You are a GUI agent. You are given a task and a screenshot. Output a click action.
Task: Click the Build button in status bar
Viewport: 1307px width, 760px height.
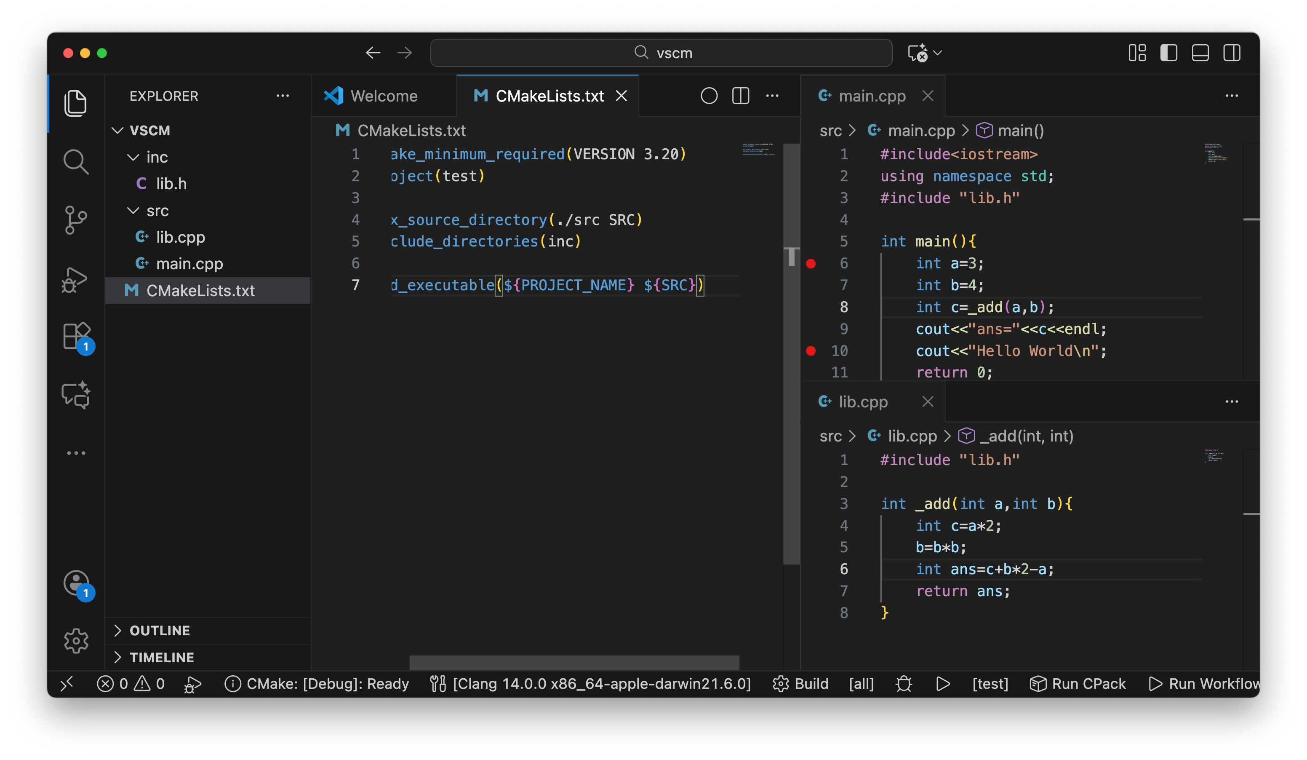click(x=801, y=684)
